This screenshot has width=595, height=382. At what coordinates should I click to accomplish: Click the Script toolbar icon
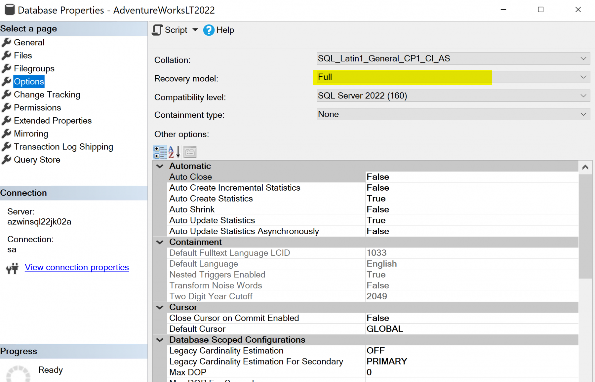(157, 30)
